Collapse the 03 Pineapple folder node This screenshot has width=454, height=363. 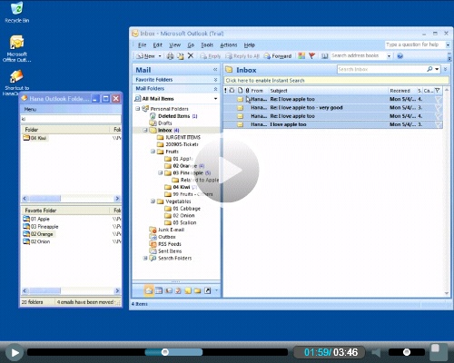pos(161,172)
